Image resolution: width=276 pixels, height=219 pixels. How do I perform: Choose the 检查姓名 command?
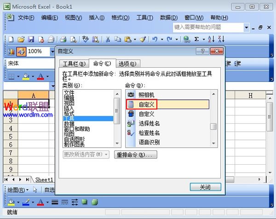pos(168,133)
